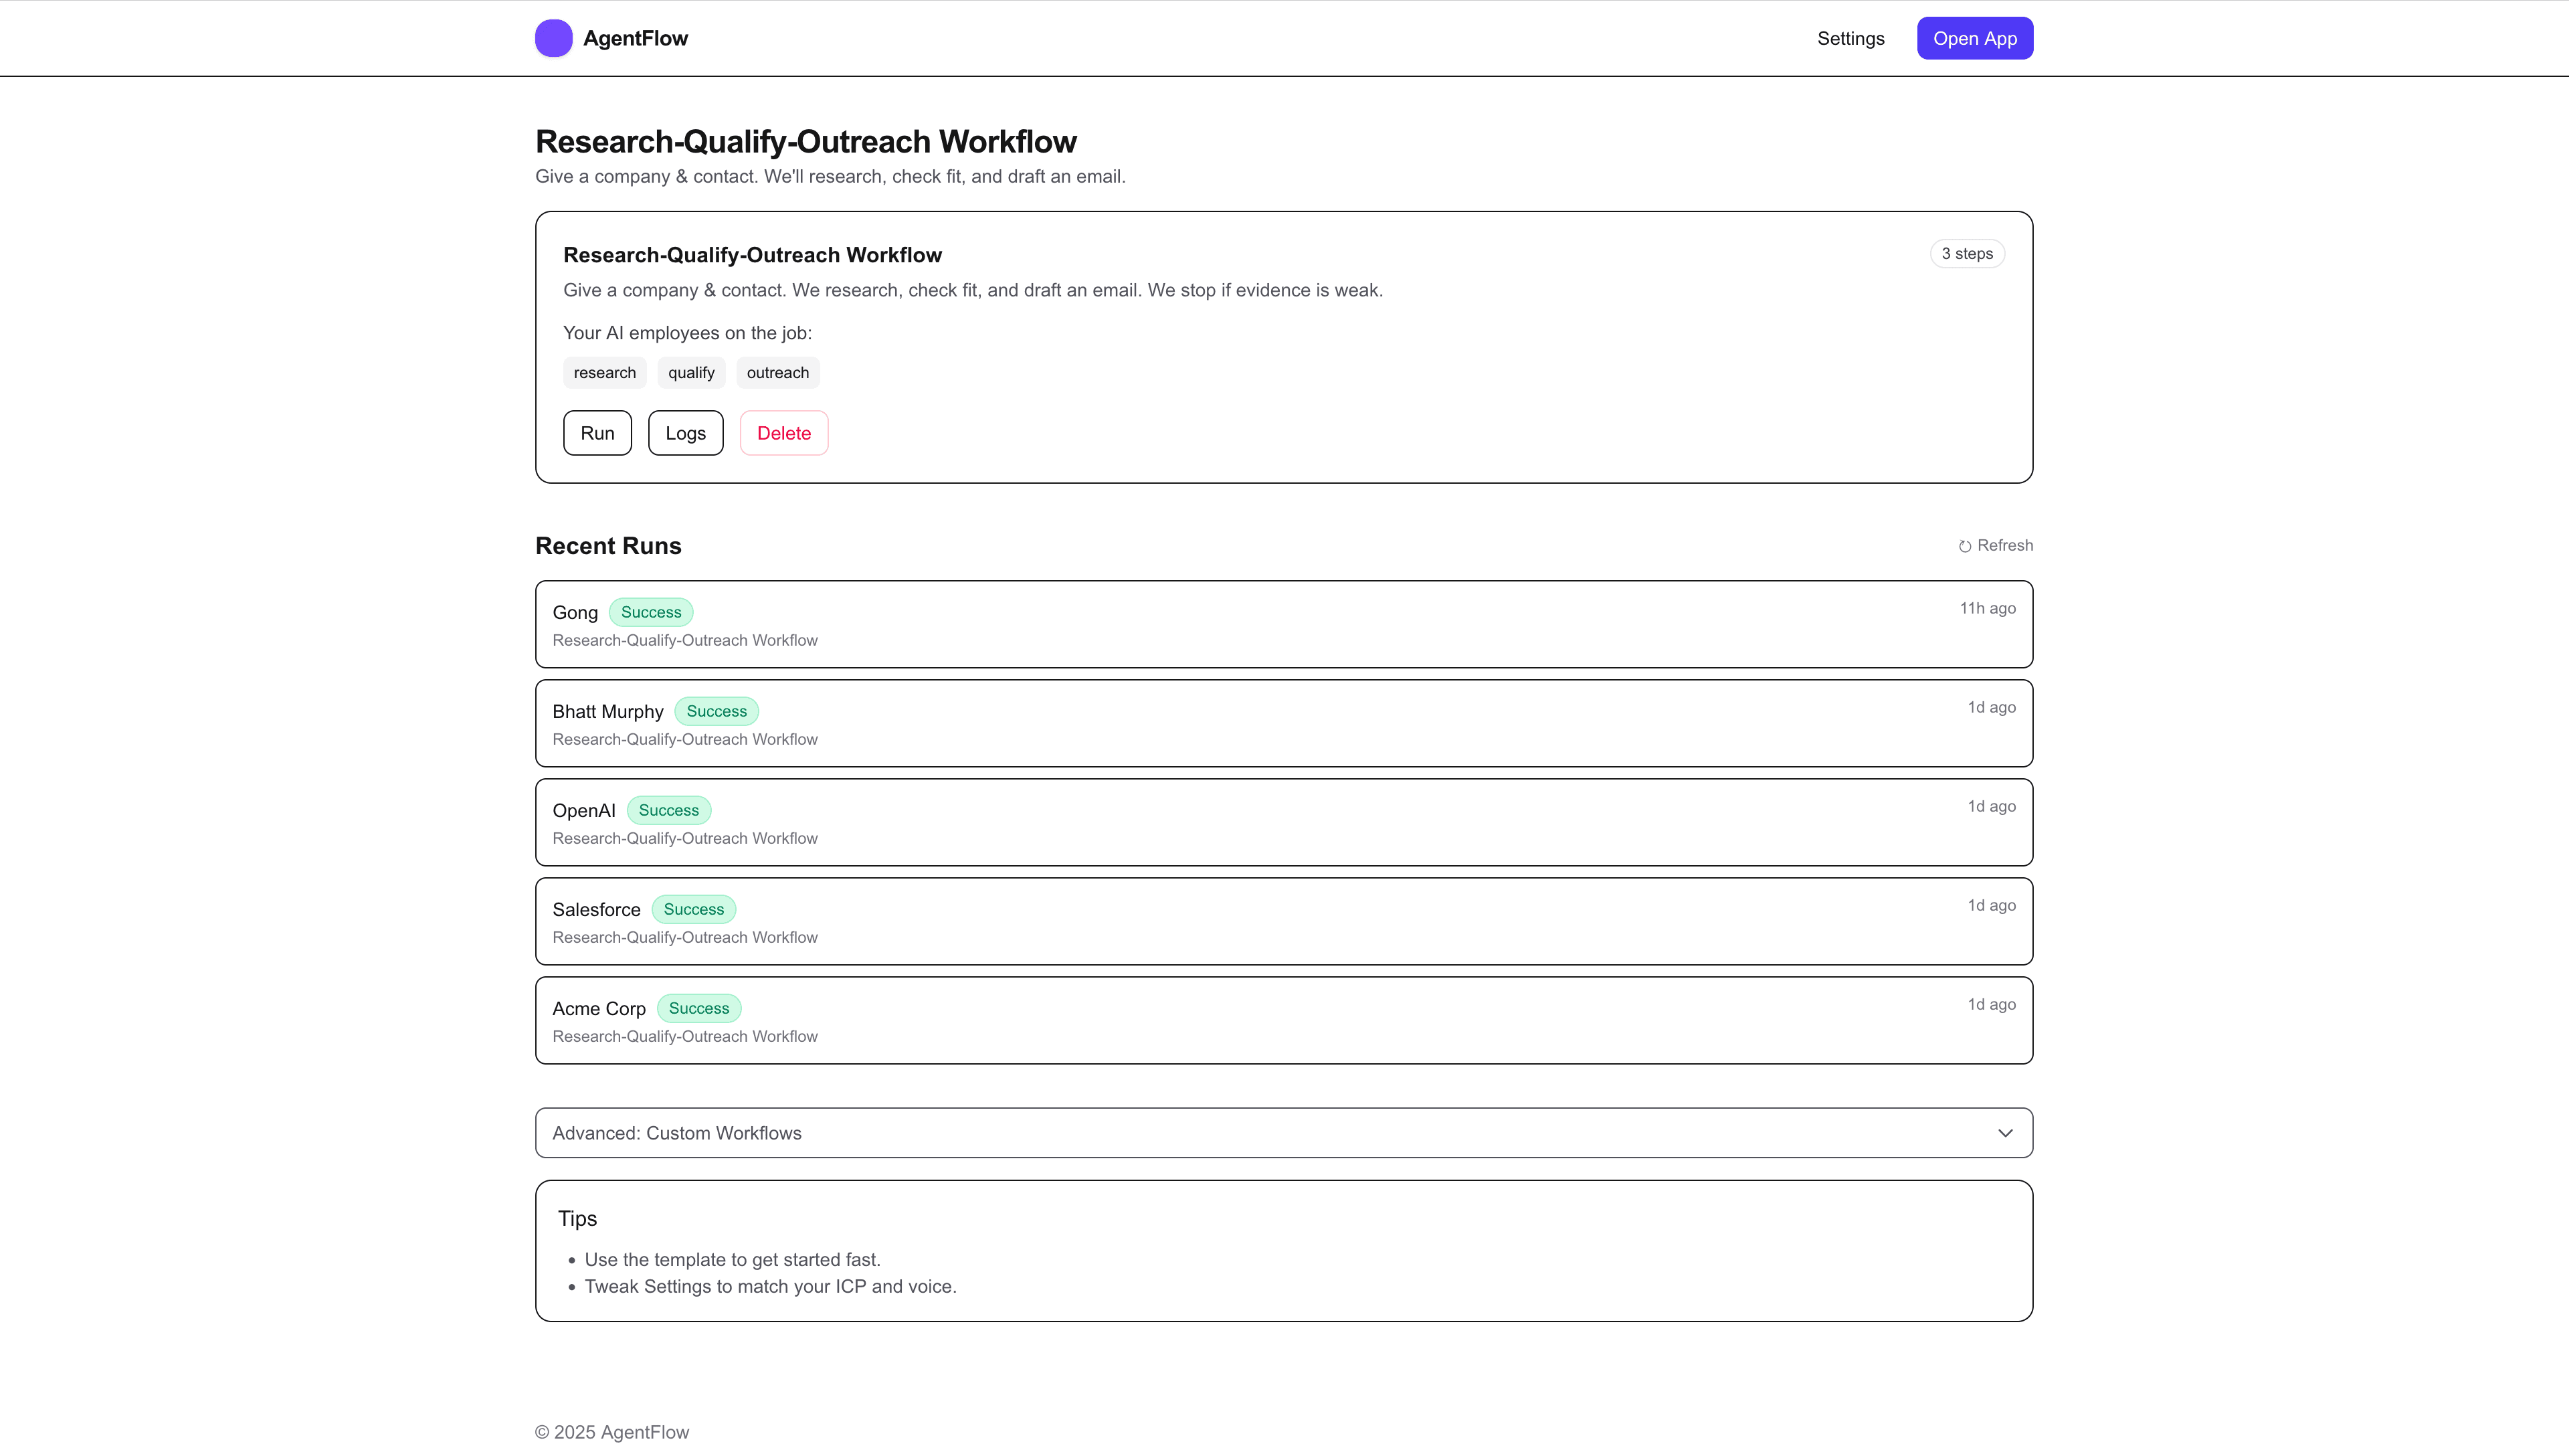Click the Open App button
2569x1456 pixels.
(1974, 38)
